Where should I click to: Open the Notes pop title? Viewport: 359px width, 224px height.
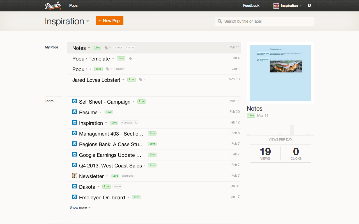(x=79, y=48)
